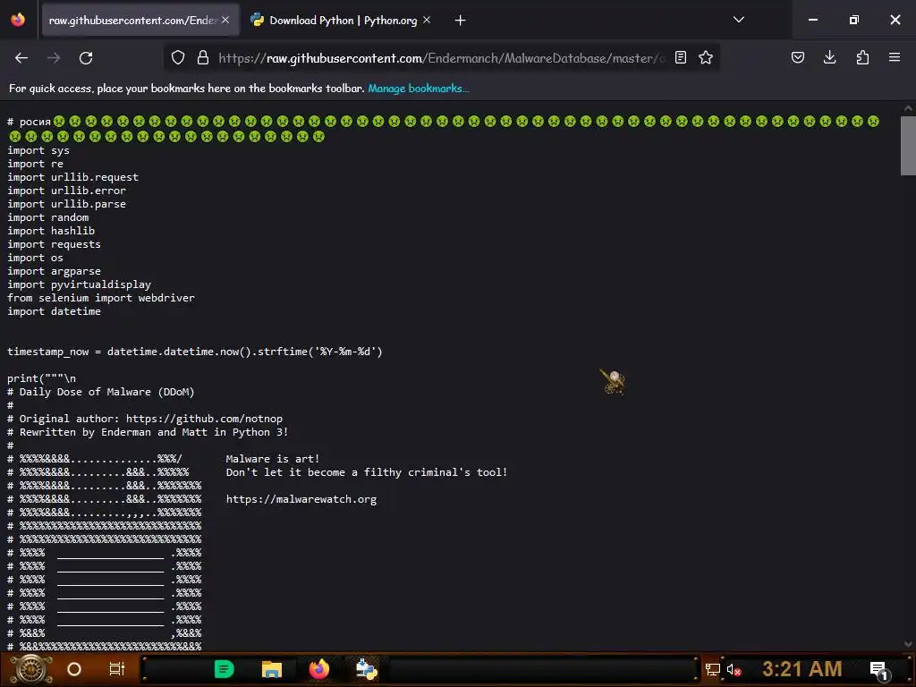The width and height of the screenshot is (916, 687).
Task: Open the steampunk Start button
Action: pyautogui.click(x=31, y=669)
